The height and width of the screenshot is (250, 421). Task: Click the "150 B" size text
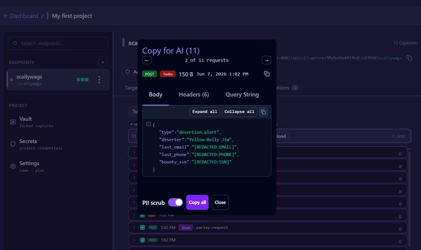pyautogui.click(x=186, y=74)
